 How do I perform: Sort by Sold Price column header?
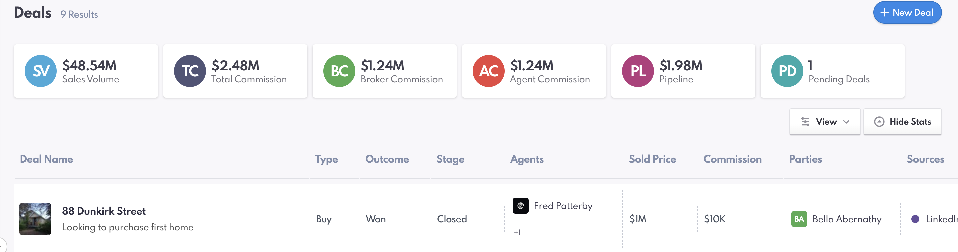pos(652,159)
